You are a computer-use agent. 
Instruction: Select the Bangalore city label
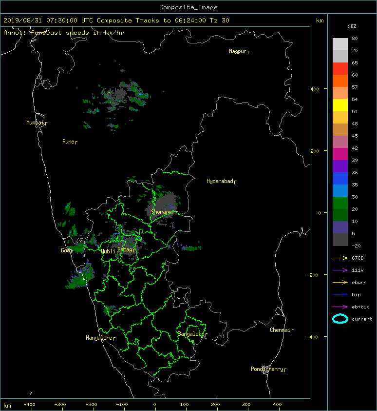pos(192,334)
